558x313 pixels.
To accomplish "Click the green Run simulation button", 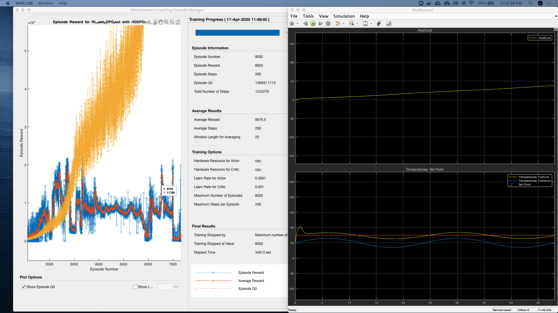I will coord(313,23).
